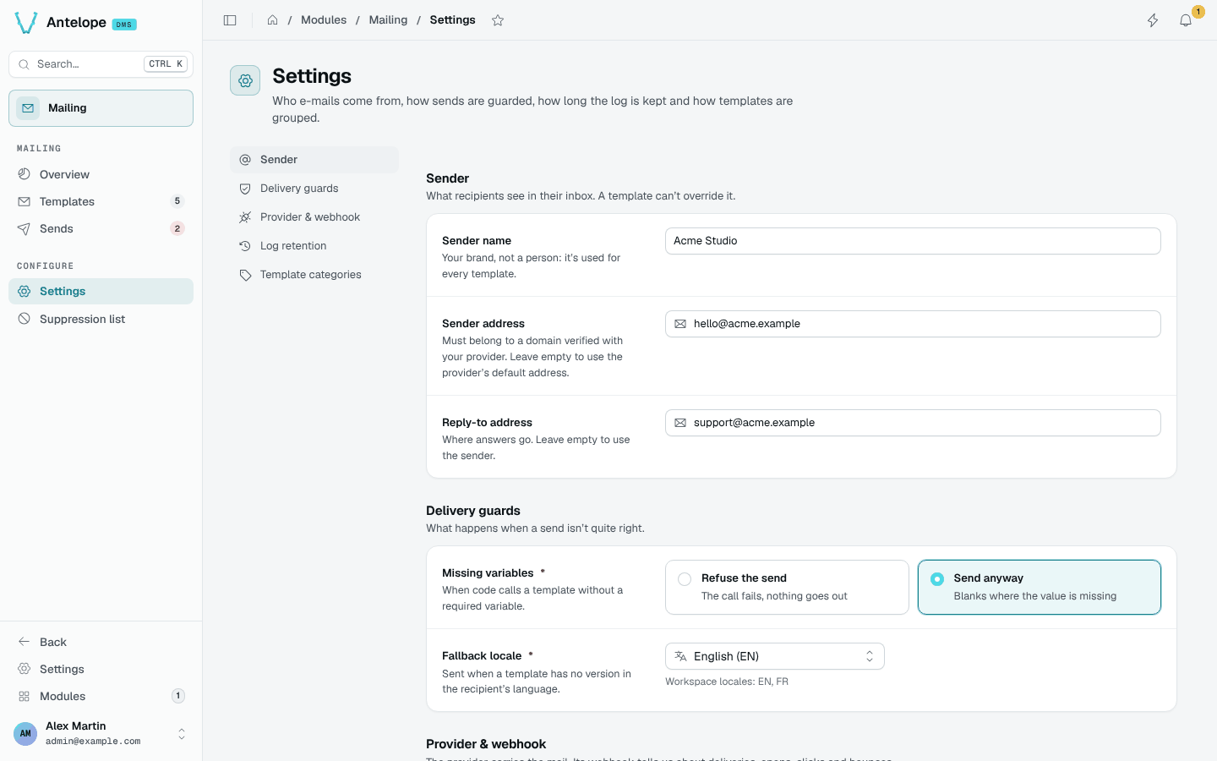Viewport: 1217px width, 761px height.
Task: Open Suppression list in the sidebar
Action: (x=101, y=319)
